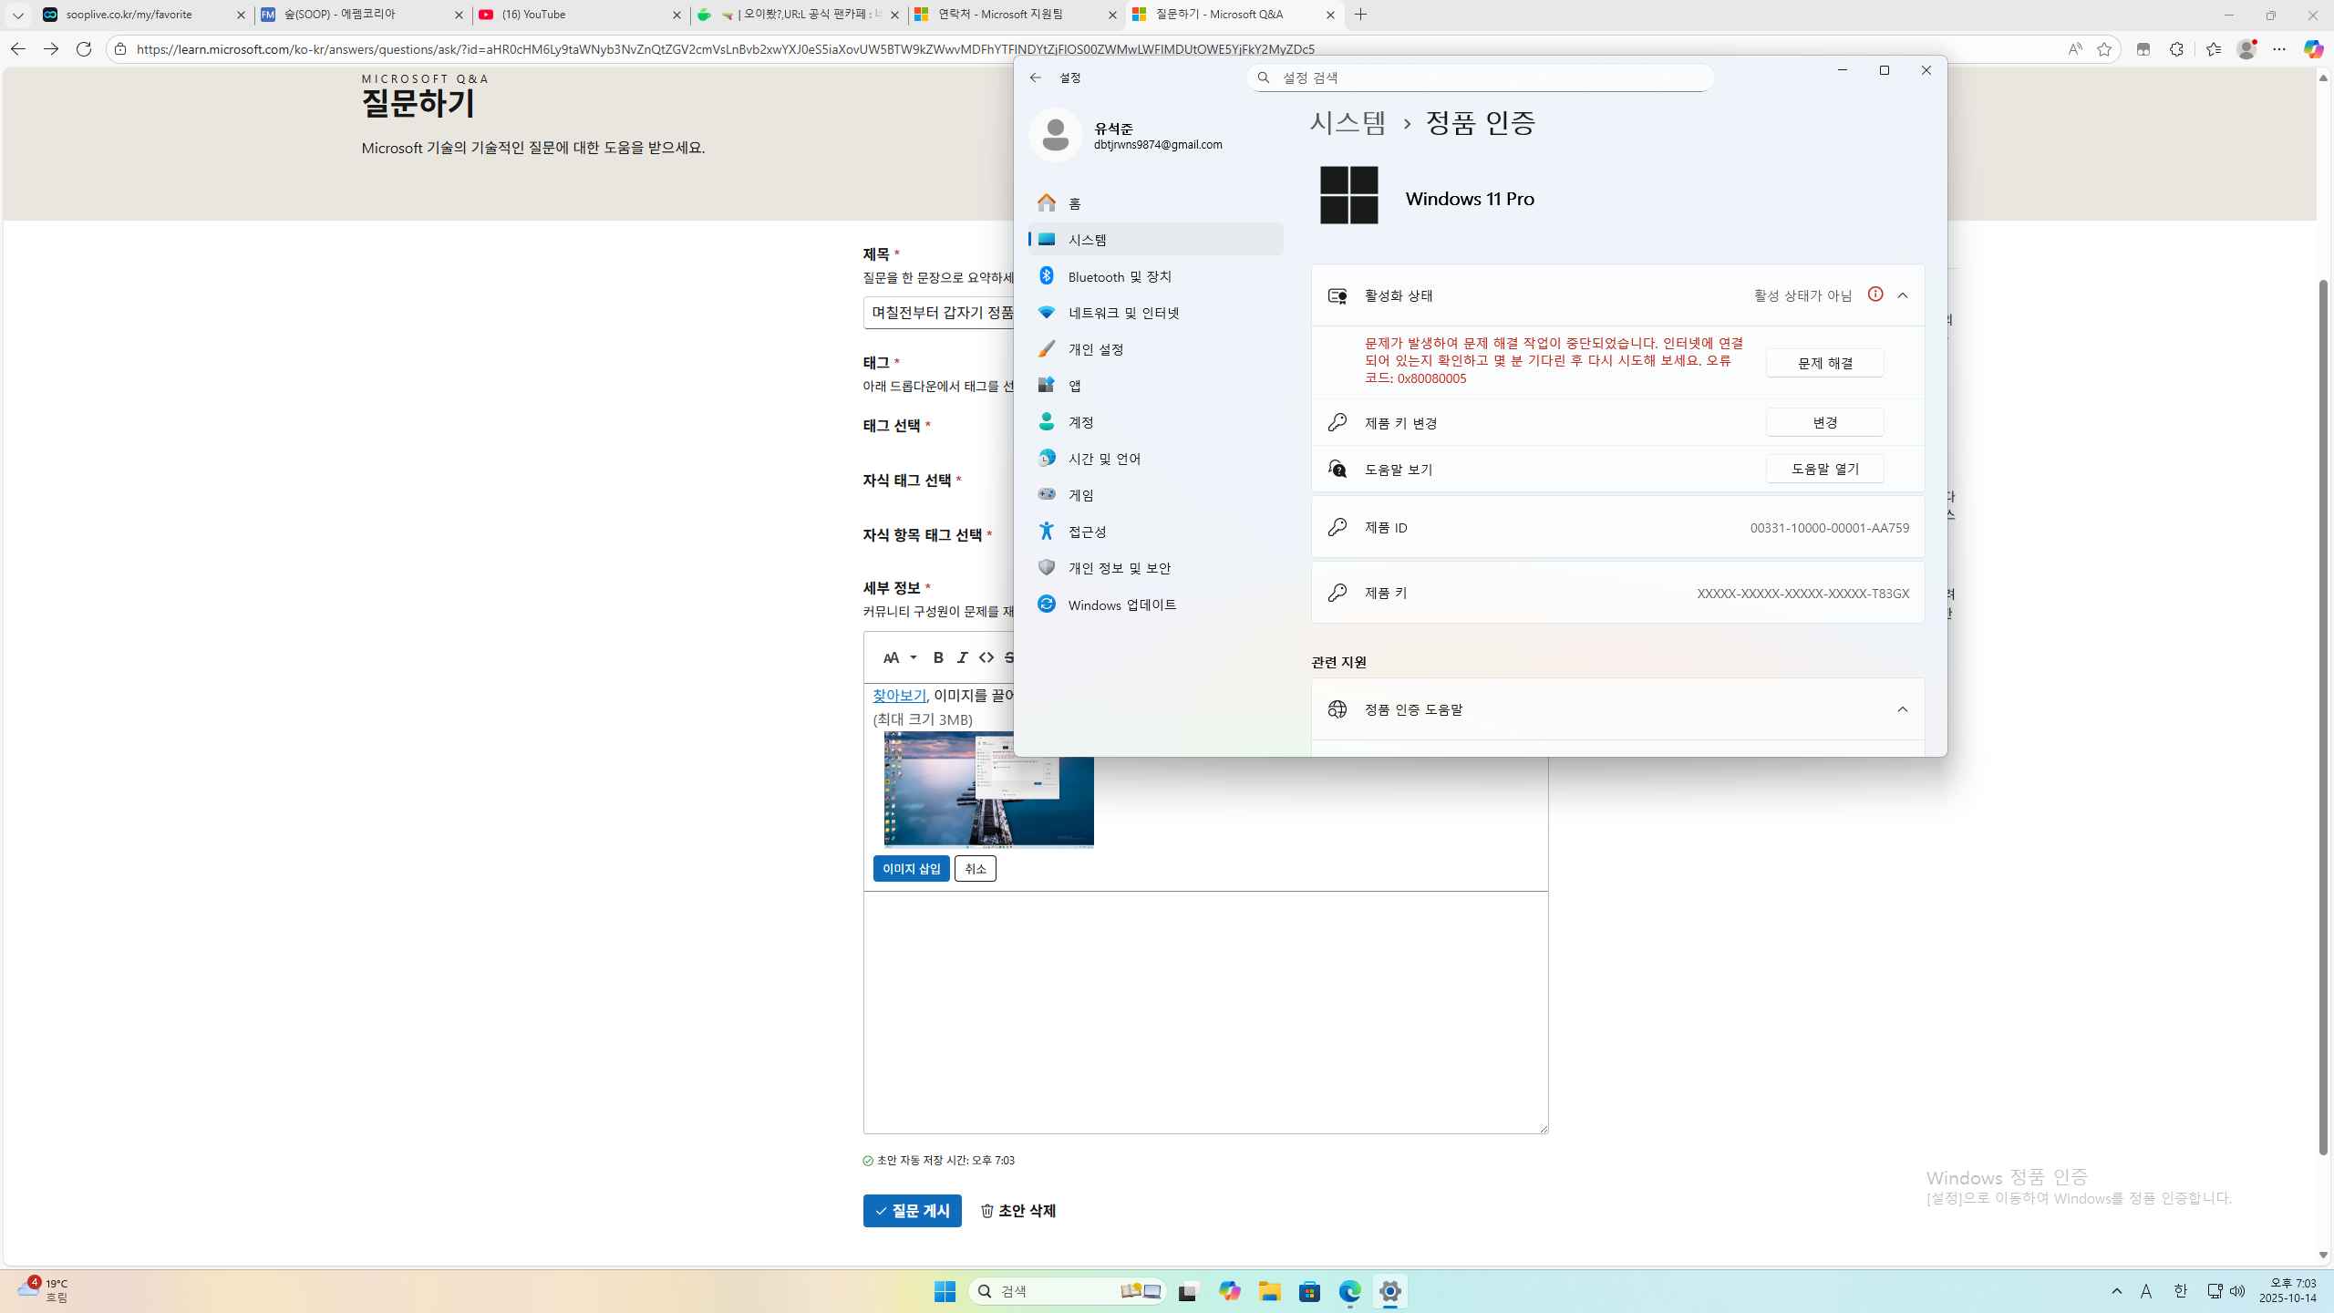Click inside the question details text area
Screen dimensions: 2334x1313
coord(1205,1012)
